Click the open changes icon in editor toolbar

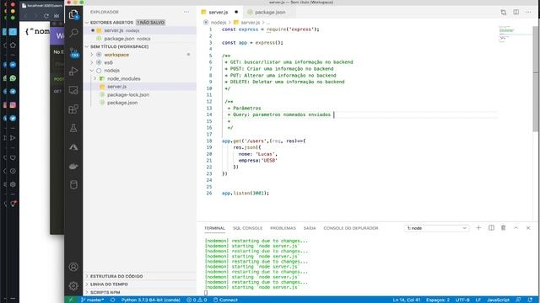click(504, 13)
